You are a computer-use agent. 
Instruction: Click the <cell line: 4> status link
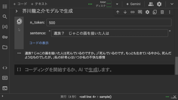point(88,97)
